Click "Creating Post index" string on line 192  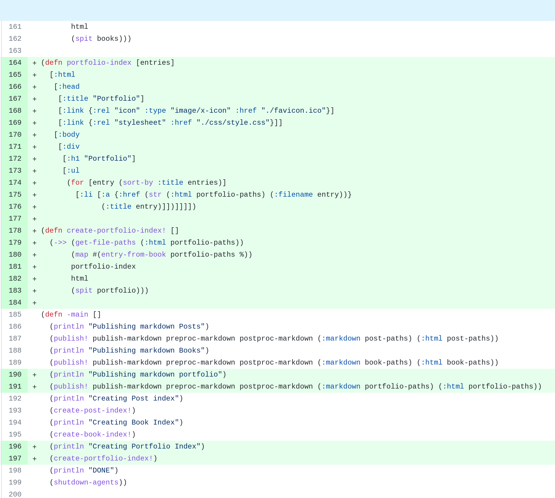coord(134,398)
